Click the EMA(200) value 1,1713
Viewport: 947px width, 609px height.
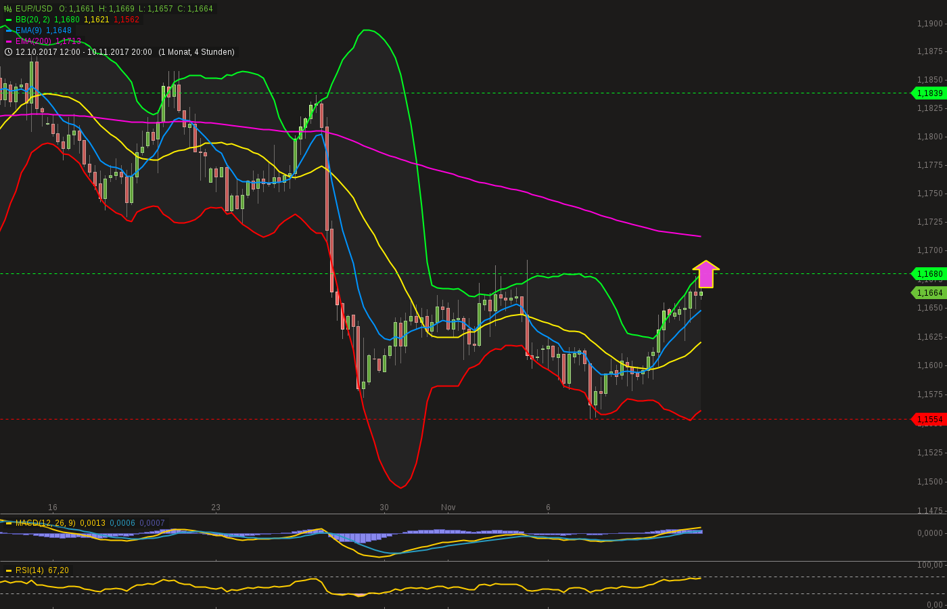(x=68, y=41)
